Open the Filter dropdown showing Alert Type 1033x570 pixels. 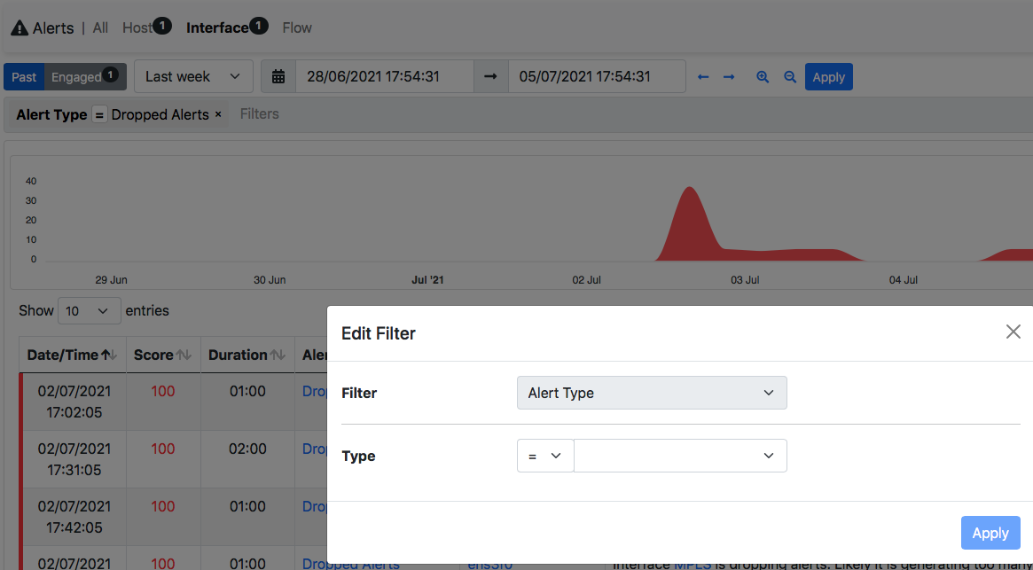point(652,393)
